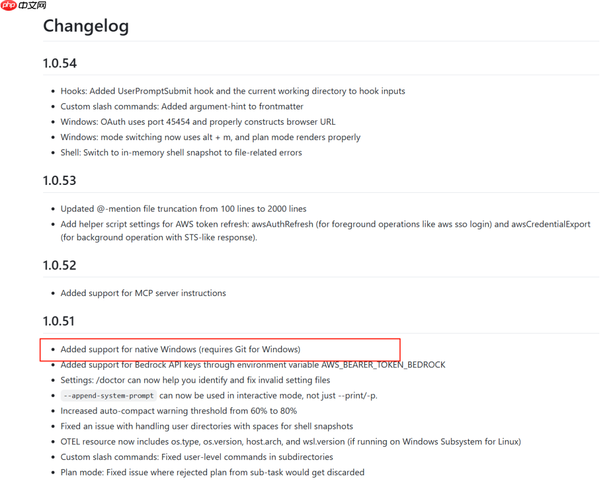Click the php logo icon

tap(9, 5)
